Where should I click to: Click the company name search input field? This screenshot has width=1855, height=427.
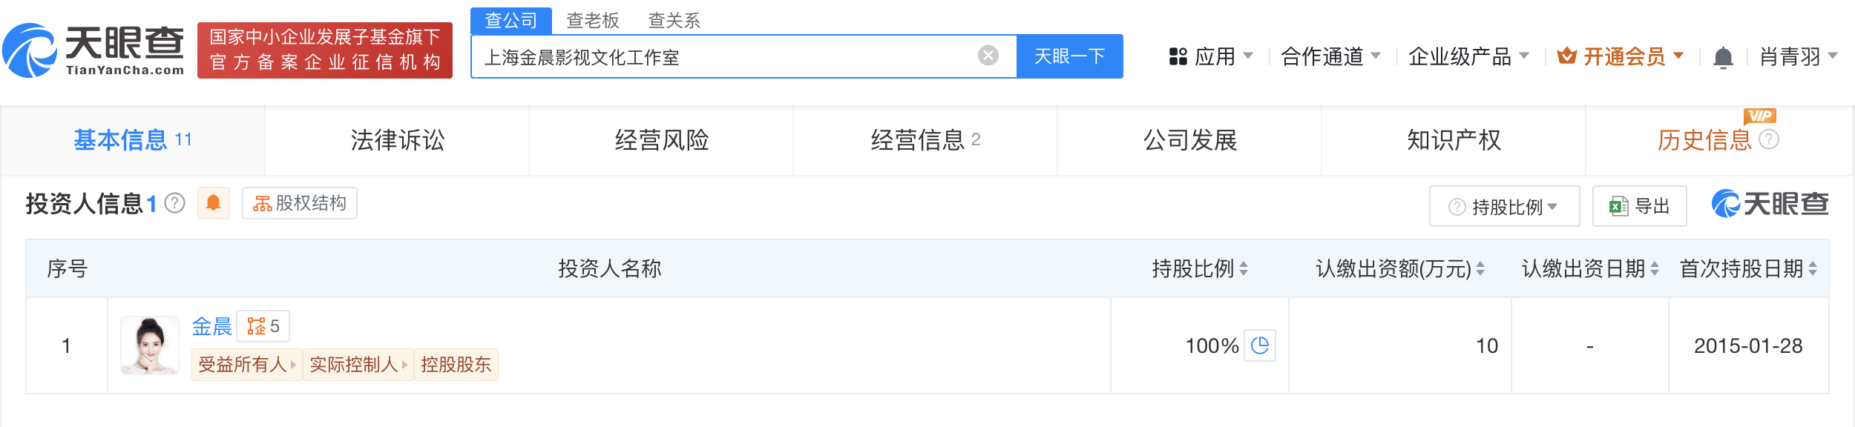[727, 57]
